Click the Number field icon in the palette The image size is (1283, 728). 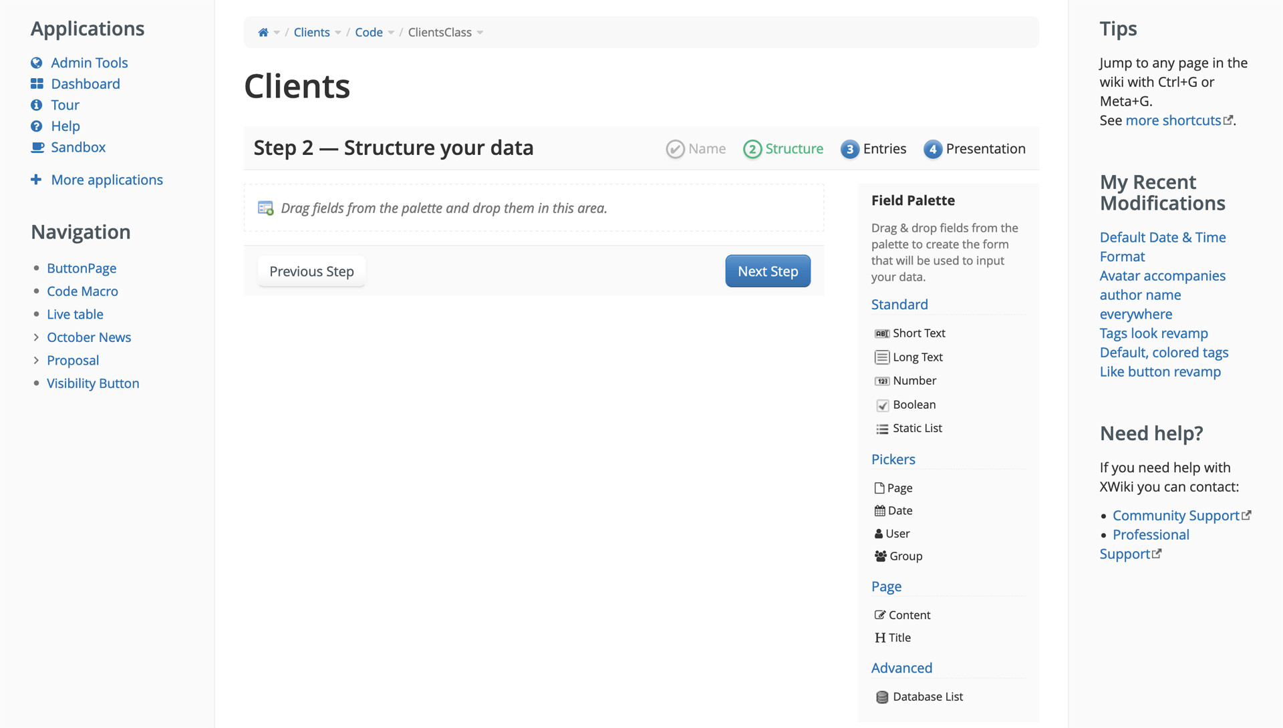882,381
